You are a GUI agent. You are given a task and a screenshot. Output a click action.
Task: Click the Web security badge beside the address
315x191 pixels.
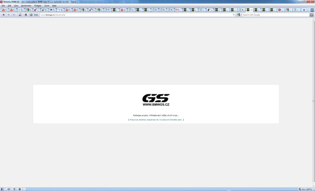click(34, 15)
